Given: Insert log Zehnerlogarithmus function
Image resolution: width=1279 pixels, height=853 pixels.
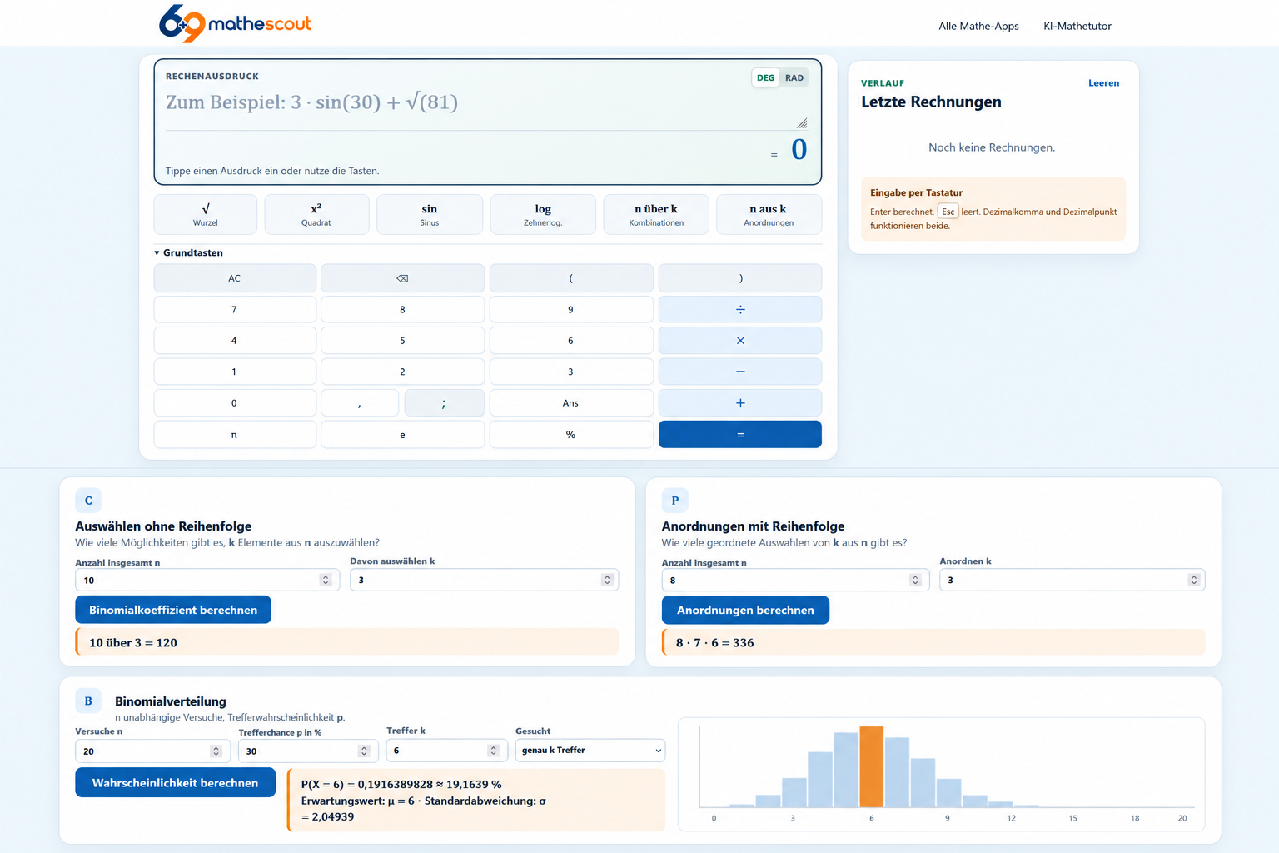Looking at the screenshot, I should (x=543, y=215).
